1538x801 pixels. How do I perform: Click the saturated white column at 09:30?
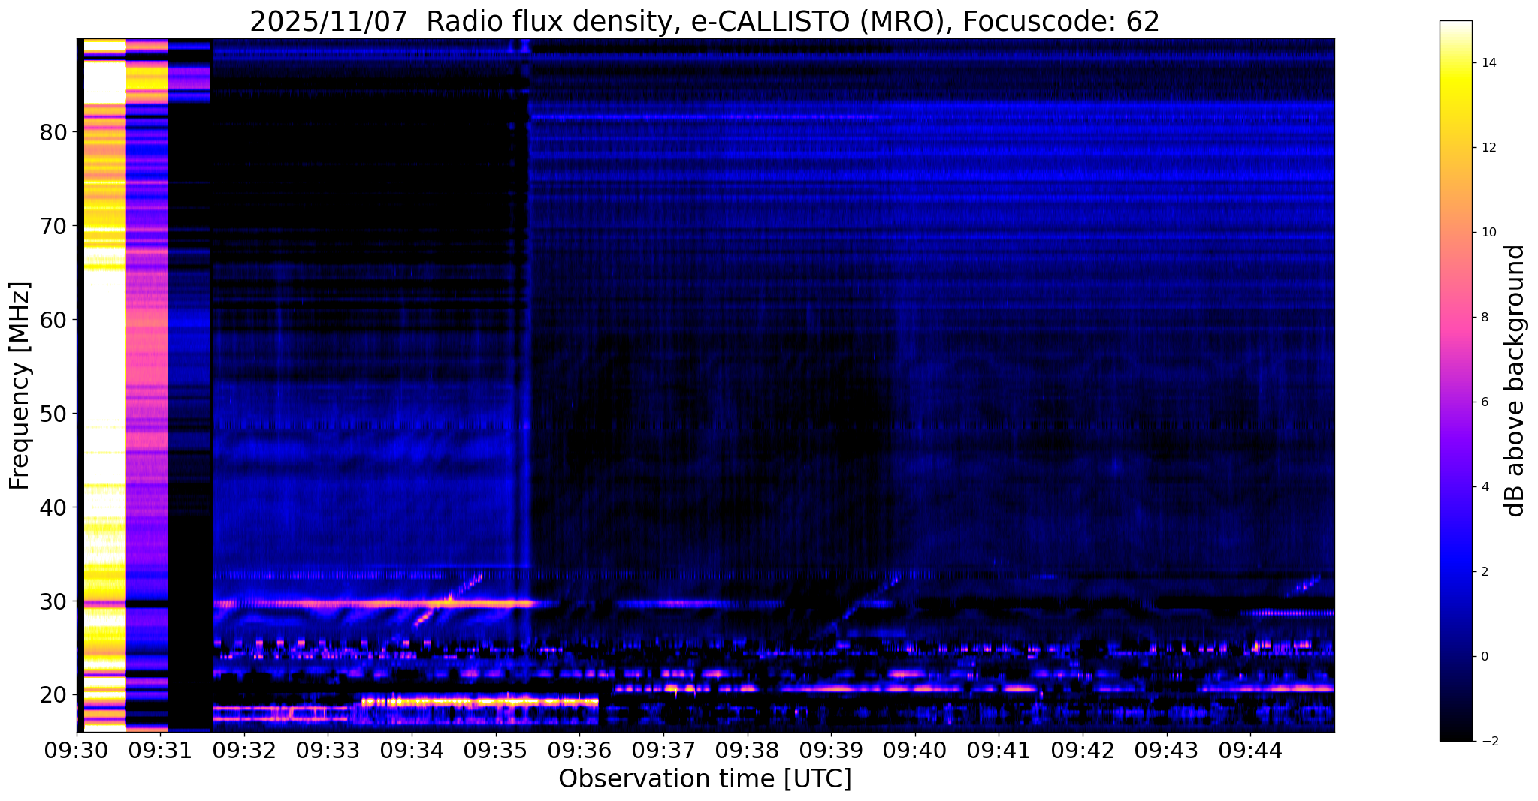click(x=104, y=384)
